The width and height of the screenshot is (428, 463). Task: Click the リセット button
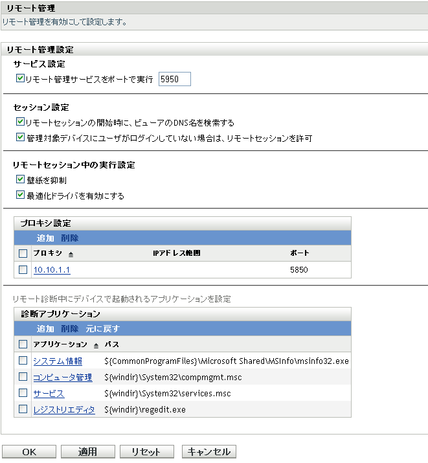[147, 452]
